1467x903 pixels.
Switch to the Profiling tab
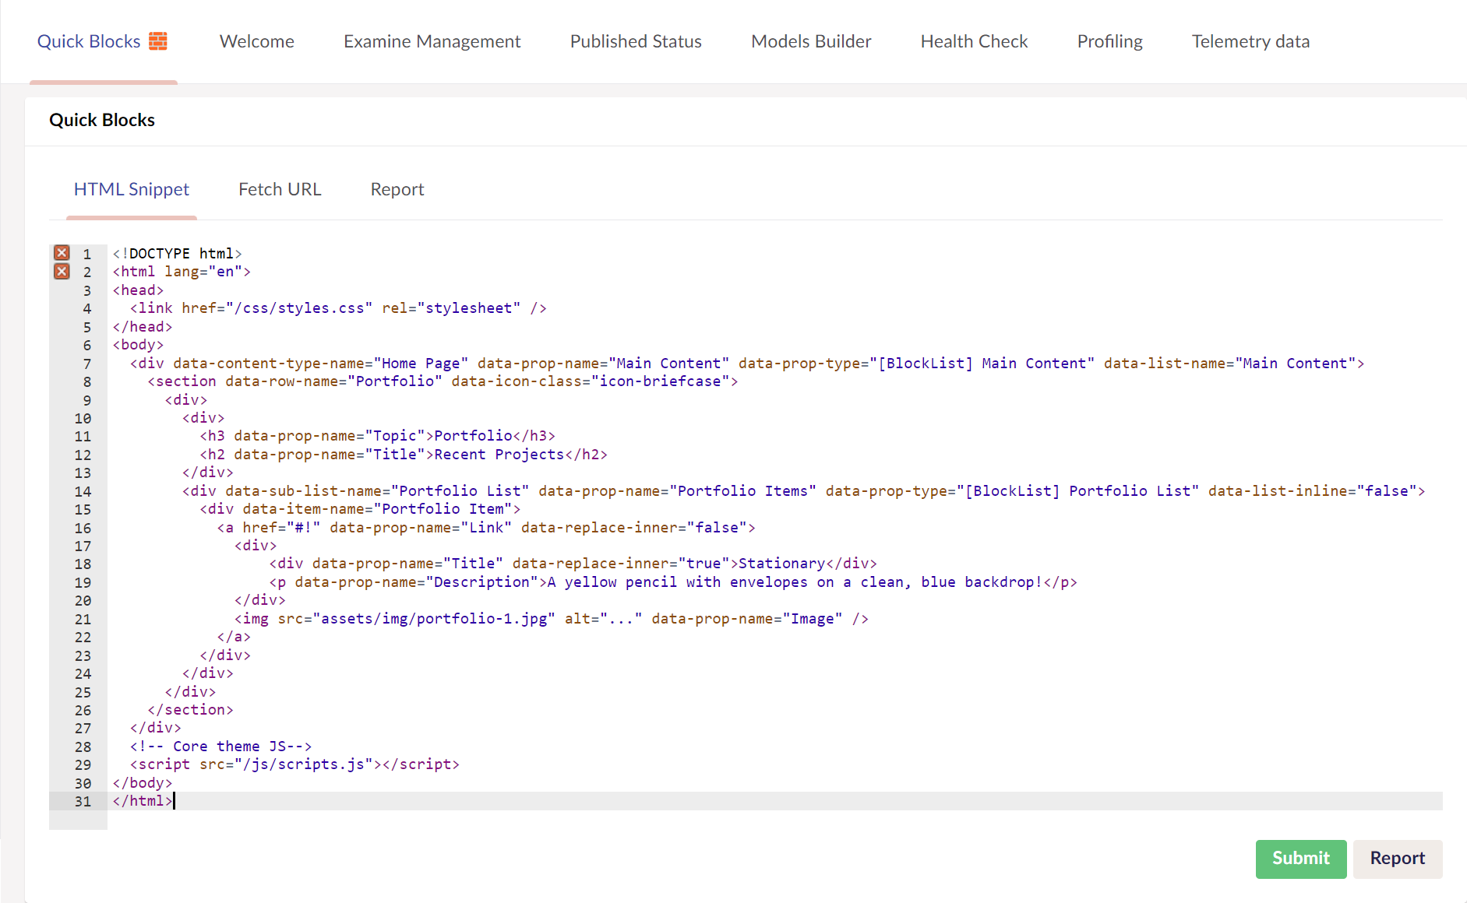pyautogui.click(x=1109, y=41)
